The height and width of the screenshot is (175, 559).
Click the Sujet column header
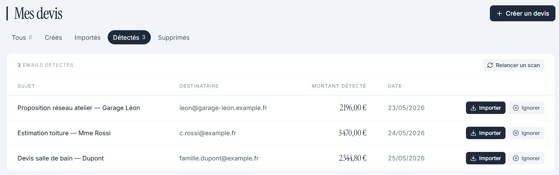26,86
